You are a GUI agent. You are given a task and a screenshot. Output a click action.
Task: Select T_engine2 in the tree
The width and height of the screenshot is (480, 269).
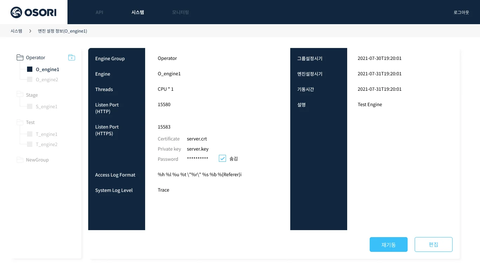click(47, 144)
